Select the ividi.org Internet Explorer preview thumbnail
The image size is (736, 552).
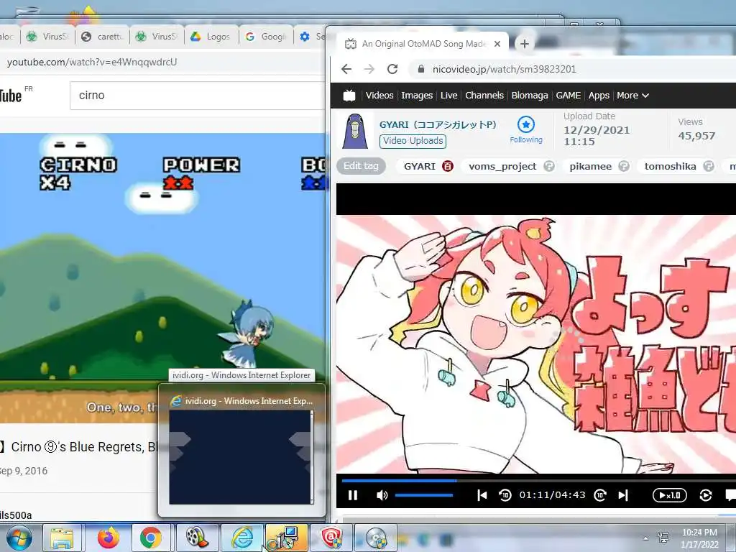(x=240, y=456)
